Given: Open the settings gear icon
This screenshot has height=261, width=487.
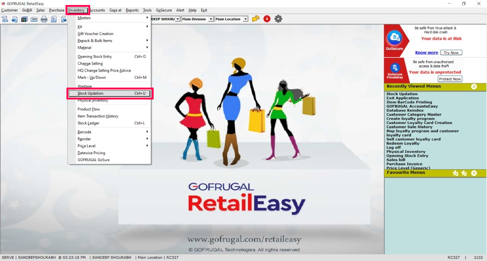Looking at the screenshot, I should 279,19.
